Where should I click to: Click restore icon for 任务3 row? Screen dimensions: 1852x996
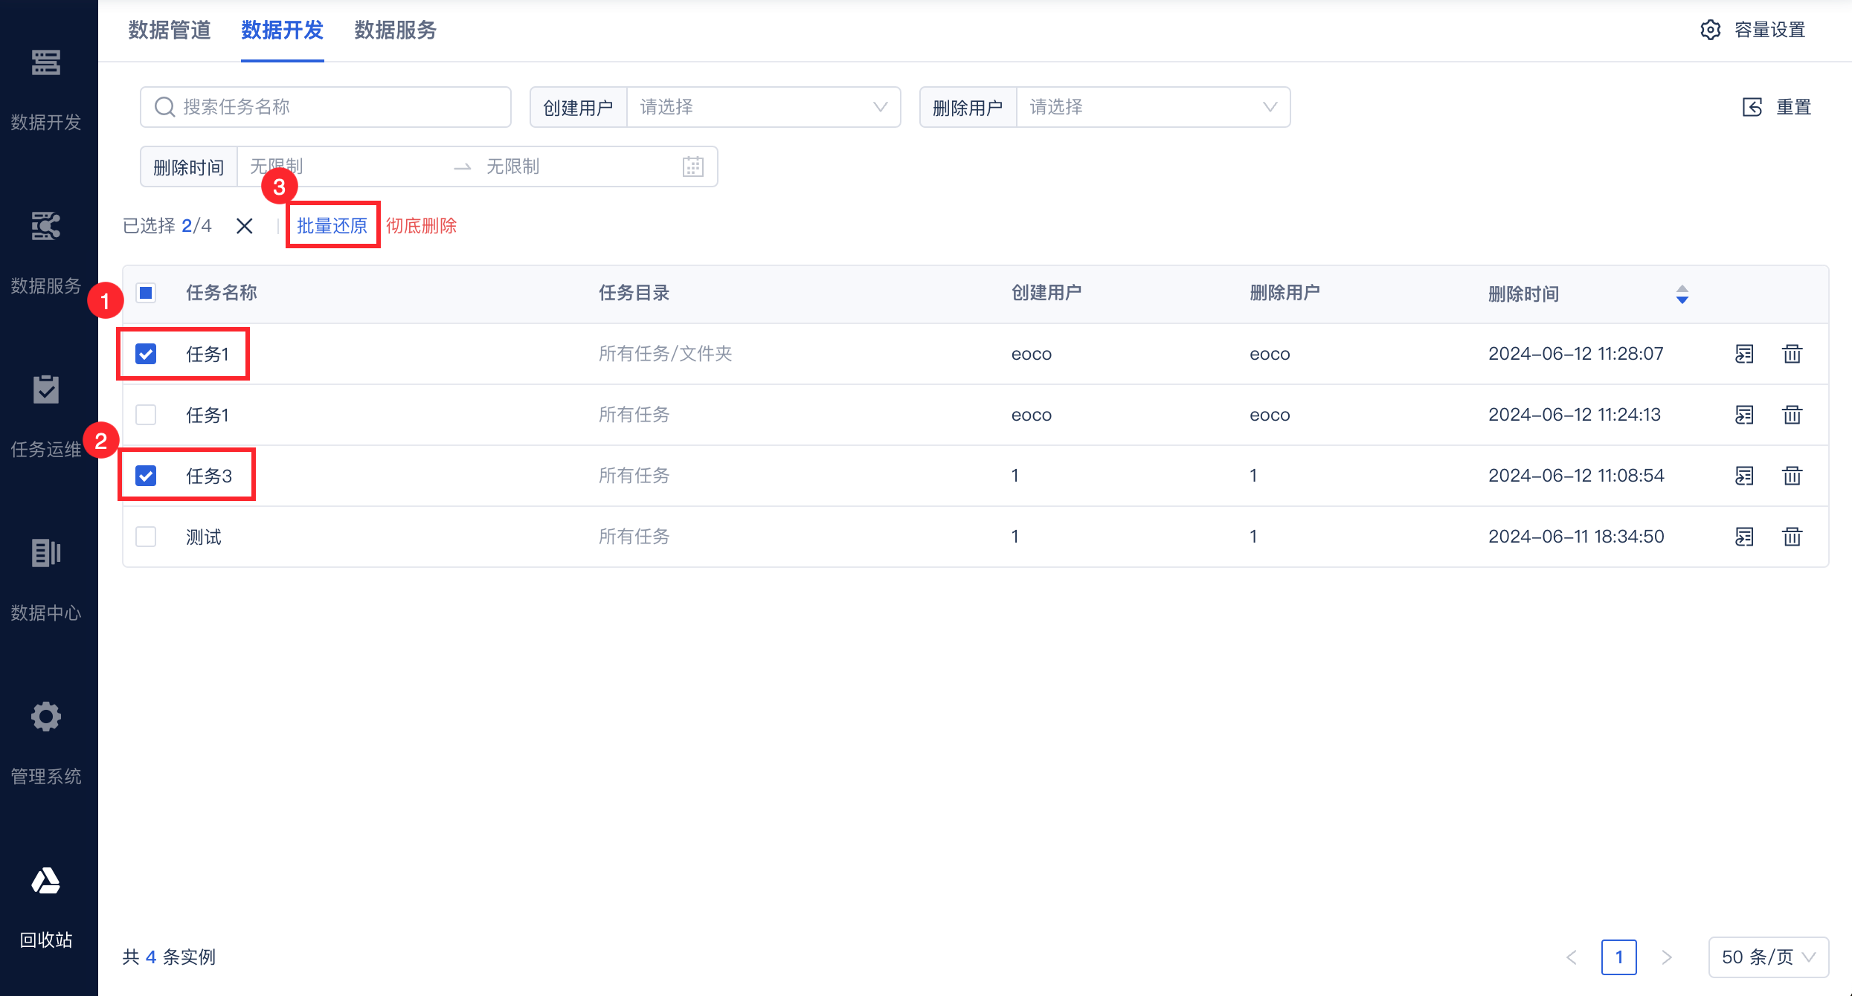click(1744, 475)
